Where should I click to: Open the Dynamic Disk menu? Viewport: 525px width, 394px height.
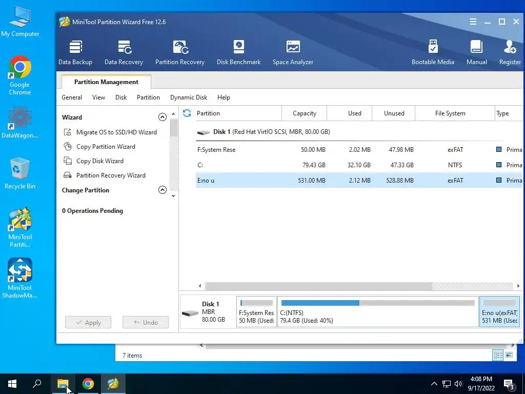189,97
